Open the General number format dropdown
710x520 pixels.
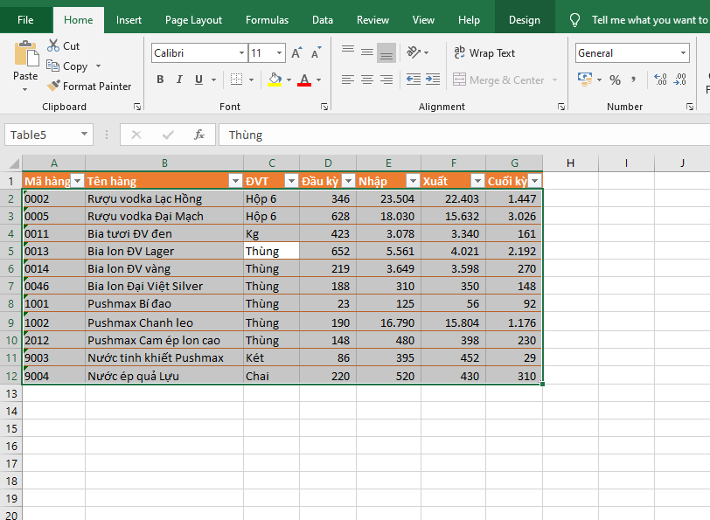[x=683, y=53]
